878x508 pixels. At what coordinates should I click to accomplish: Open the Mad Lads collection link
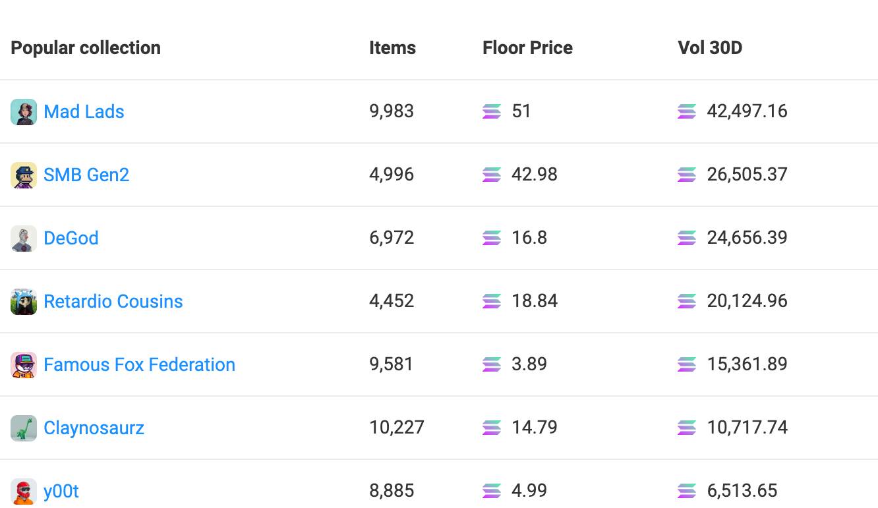[84, 112]
